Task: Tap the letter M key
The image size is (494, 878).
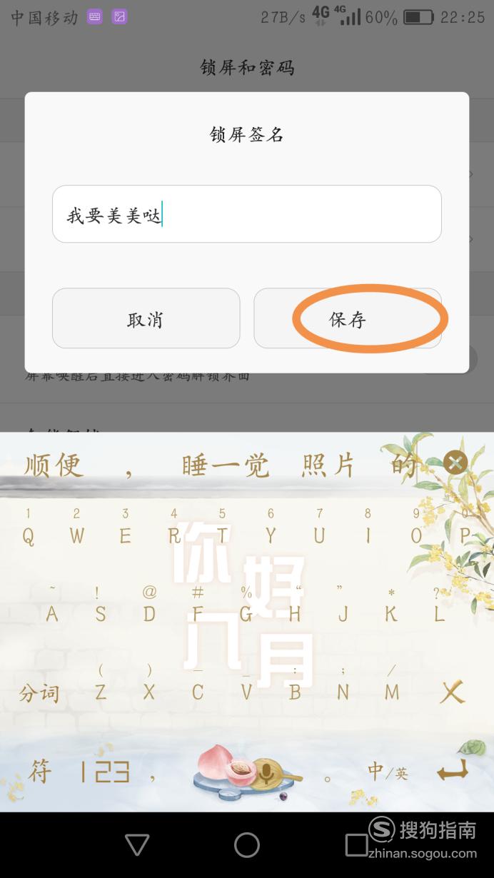Action: click(x=392, y=691)
